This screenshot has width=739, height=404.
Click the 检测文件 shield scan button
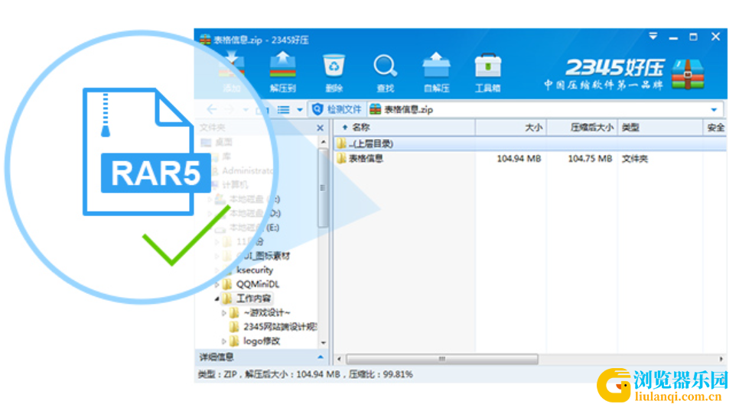[337, 109]
